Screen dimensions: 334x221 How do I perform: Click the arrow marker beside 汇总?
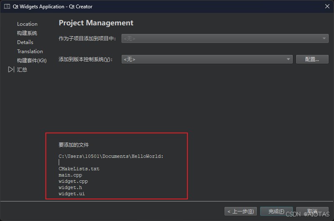tap(11, 70)
